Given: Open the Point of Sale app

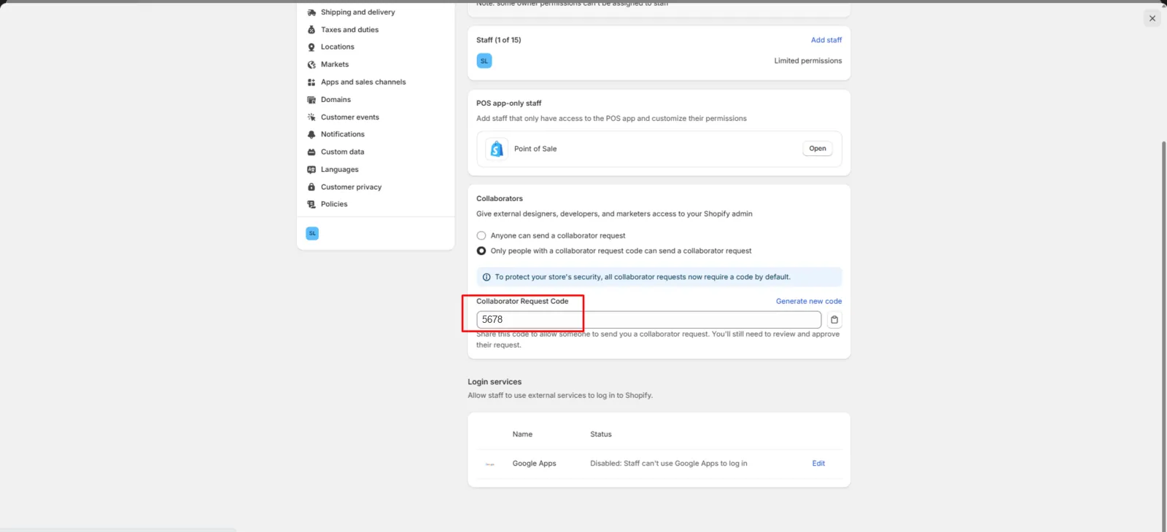Looking at the screenshot, I should pyautogui.click(x=818, y=149).
